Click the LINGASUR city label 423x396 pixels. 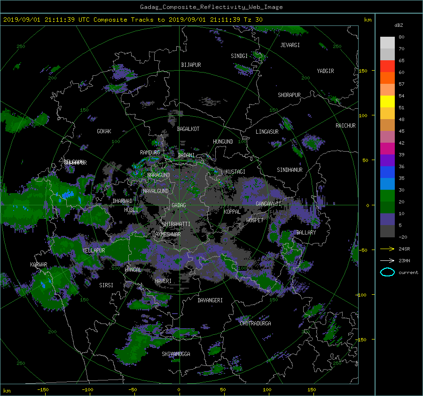(x=267, y=132)
